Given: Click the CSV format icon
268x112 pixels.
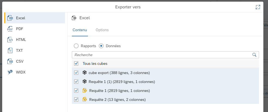Looking at the screenshot, I should pos(10,61).
